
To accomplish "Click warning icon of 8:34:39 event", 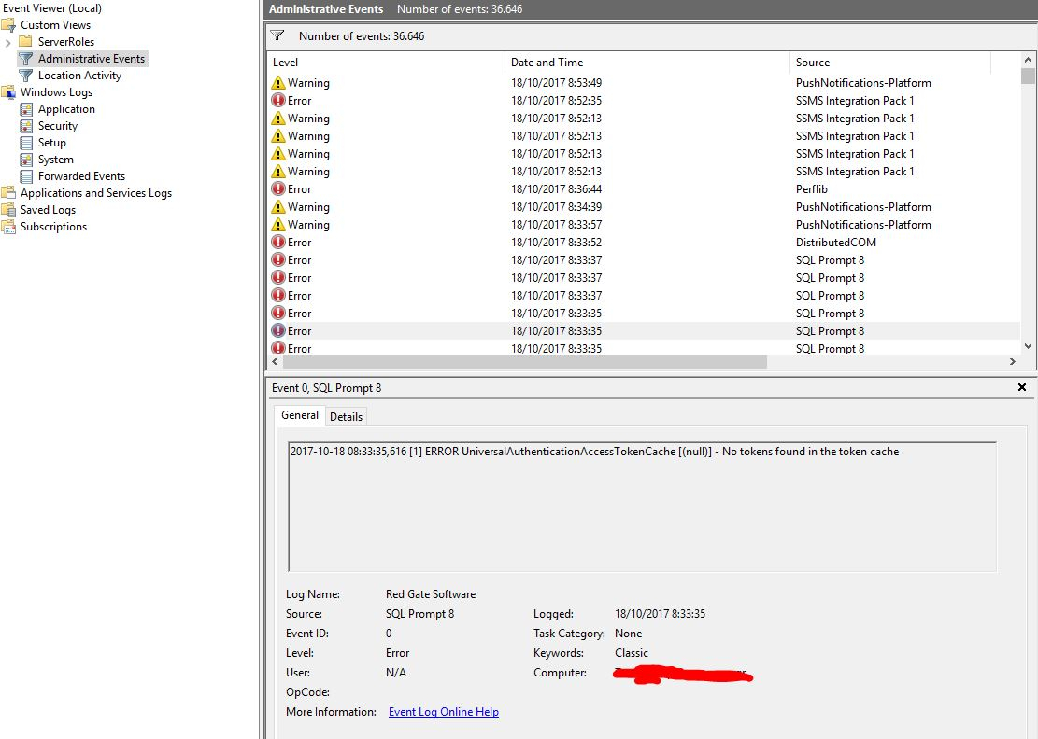I will [278, 207].
